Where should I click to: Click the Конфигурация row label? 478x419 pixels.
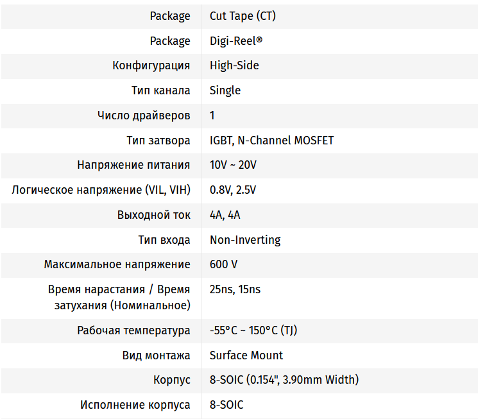[151, 65]
